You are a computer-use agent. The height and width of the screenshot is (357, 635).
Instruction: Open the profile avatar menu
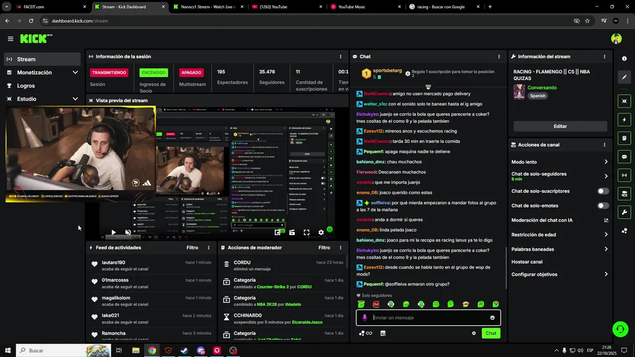coord(617,39)
